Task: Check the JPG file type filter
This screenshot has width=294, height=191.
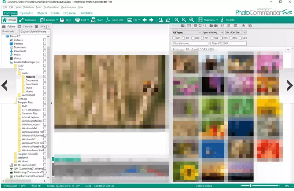Action: [183, 38]
